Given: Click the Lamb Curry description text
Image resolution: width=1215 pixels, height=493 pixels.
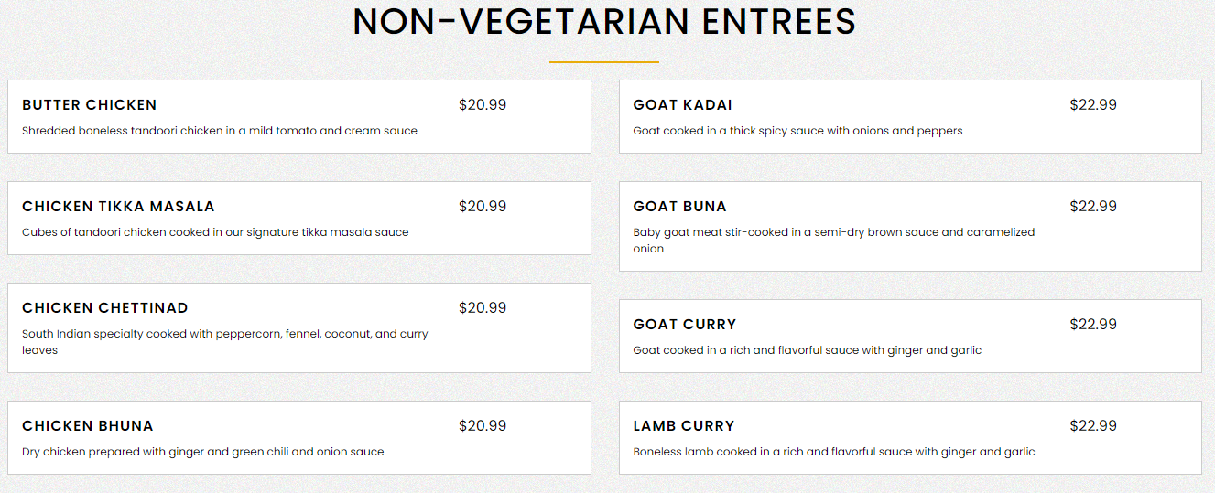Looking at the screenshot, I should tap(834, 452).
